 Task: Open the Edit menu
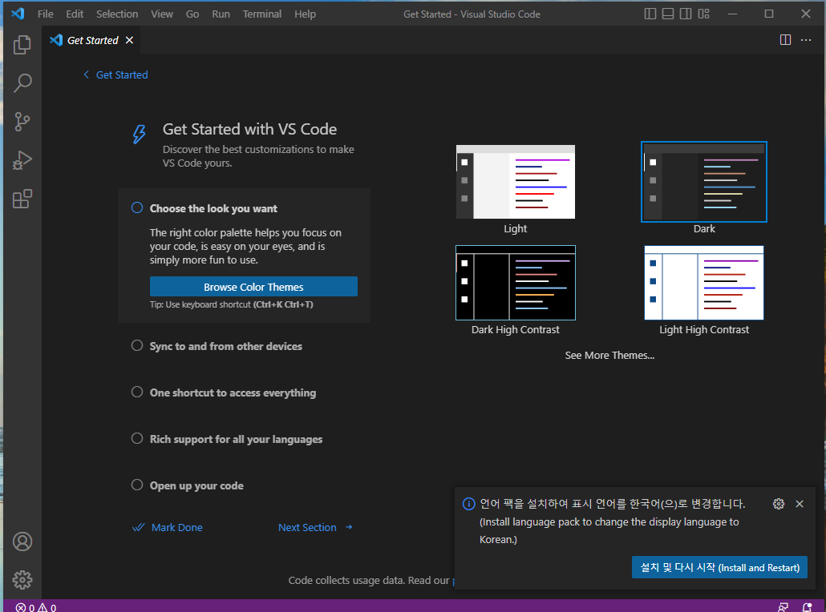[75, 14]
